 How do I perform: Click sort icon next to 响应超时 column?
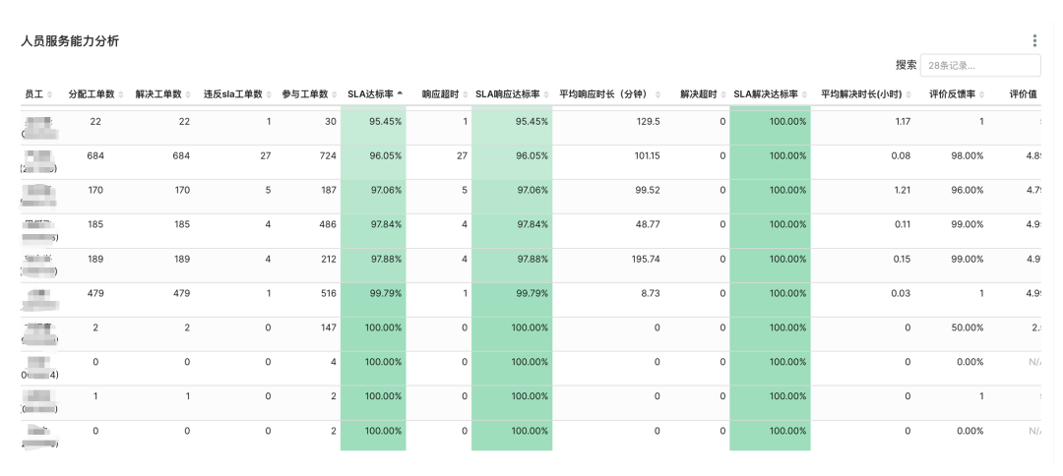point(465,94)
